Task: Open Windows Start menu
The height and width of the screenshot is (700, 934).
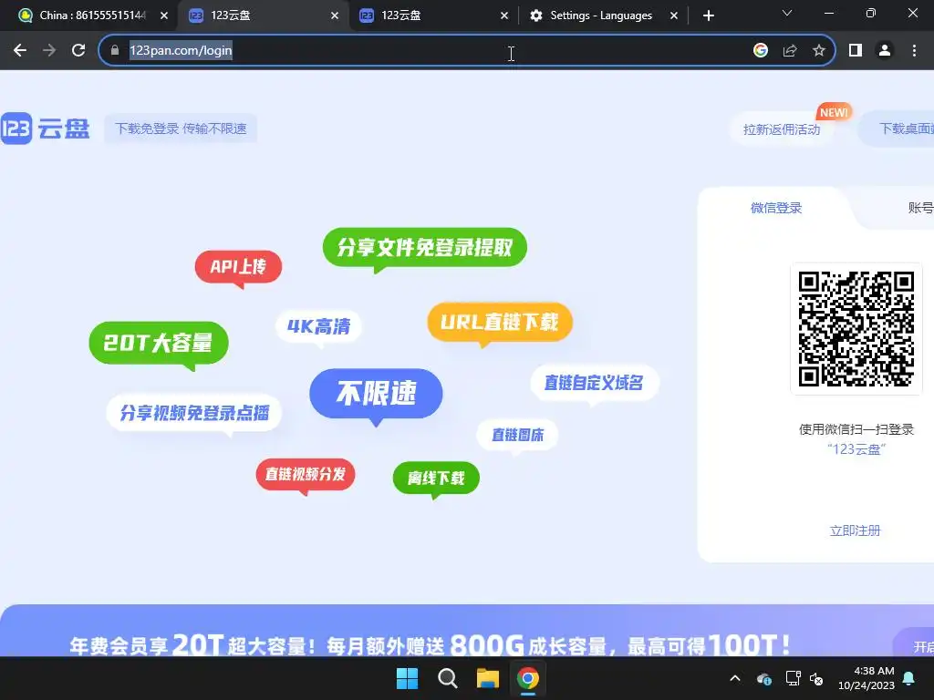Action: pyautogui.click(x=408, y=678)
